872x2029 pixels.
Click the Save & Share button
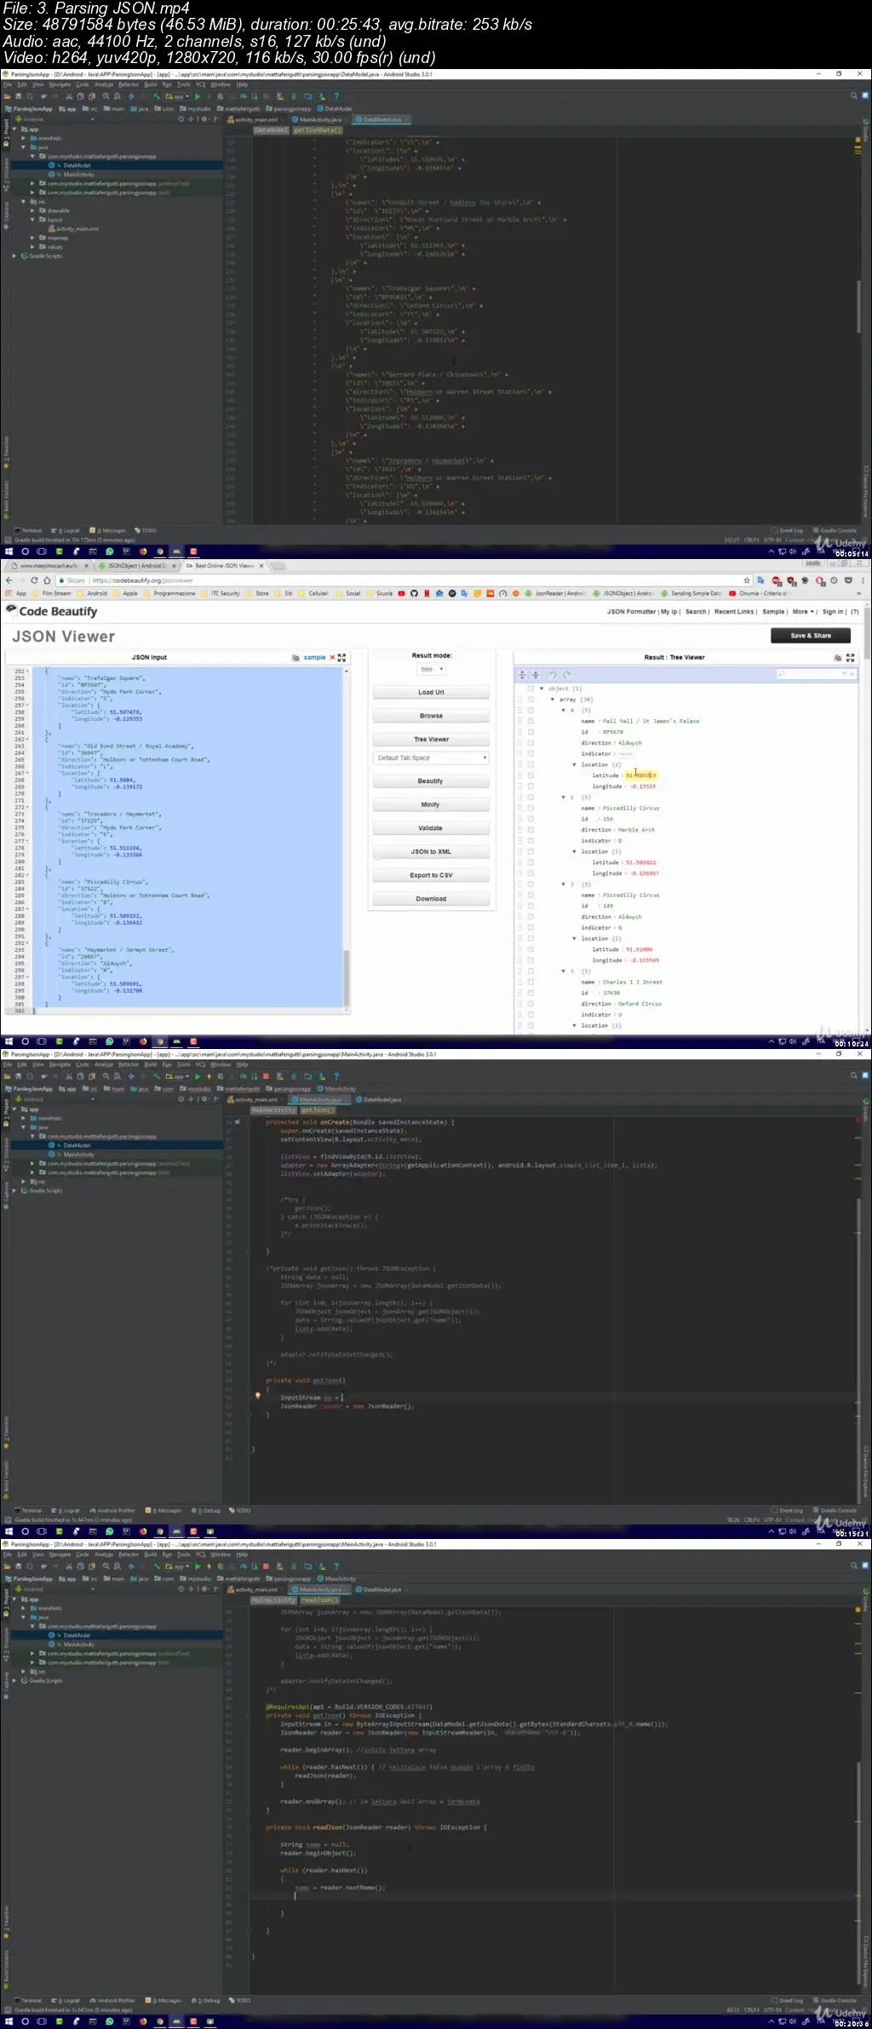(x=811, y=636)
